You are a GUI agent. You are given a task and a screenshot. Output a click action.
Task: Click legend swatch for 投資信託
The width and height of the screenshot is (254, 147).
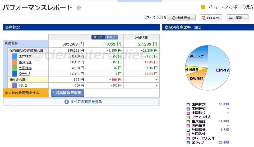(x=188, y=122)
